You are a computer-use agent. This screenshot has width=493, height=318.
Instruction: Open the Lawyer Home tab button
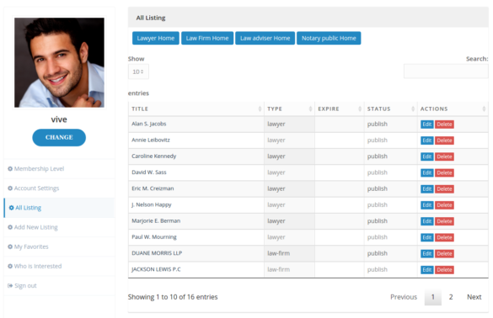(156, 39)
